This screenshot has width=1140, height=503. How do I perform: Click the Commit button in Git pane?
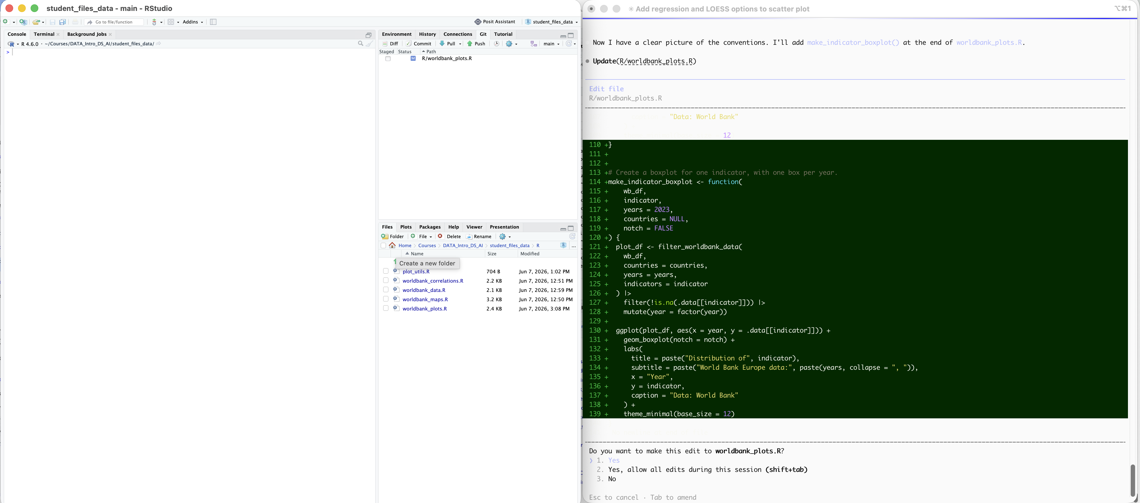click(x=419, y=44)
